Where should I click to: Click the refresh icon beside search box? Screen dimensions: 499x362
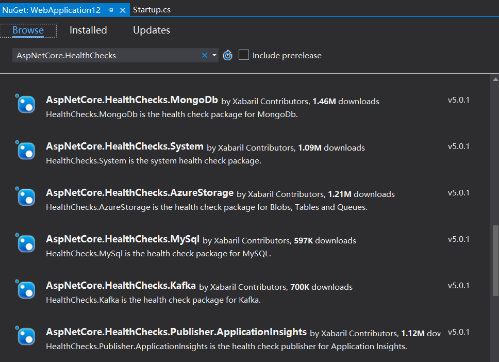pyautogui.click(x=228, y=55)
